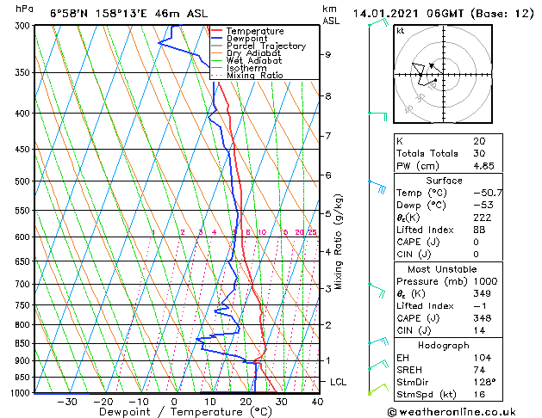Image resolution: width=542 pixels, height=418 pixels.
Task: Click the StmSpd (kt) value 16
Action: pos(479,394)
